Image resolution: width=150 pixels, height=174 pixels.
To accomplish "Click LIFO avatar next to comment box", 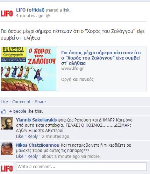I will [7, 168].
